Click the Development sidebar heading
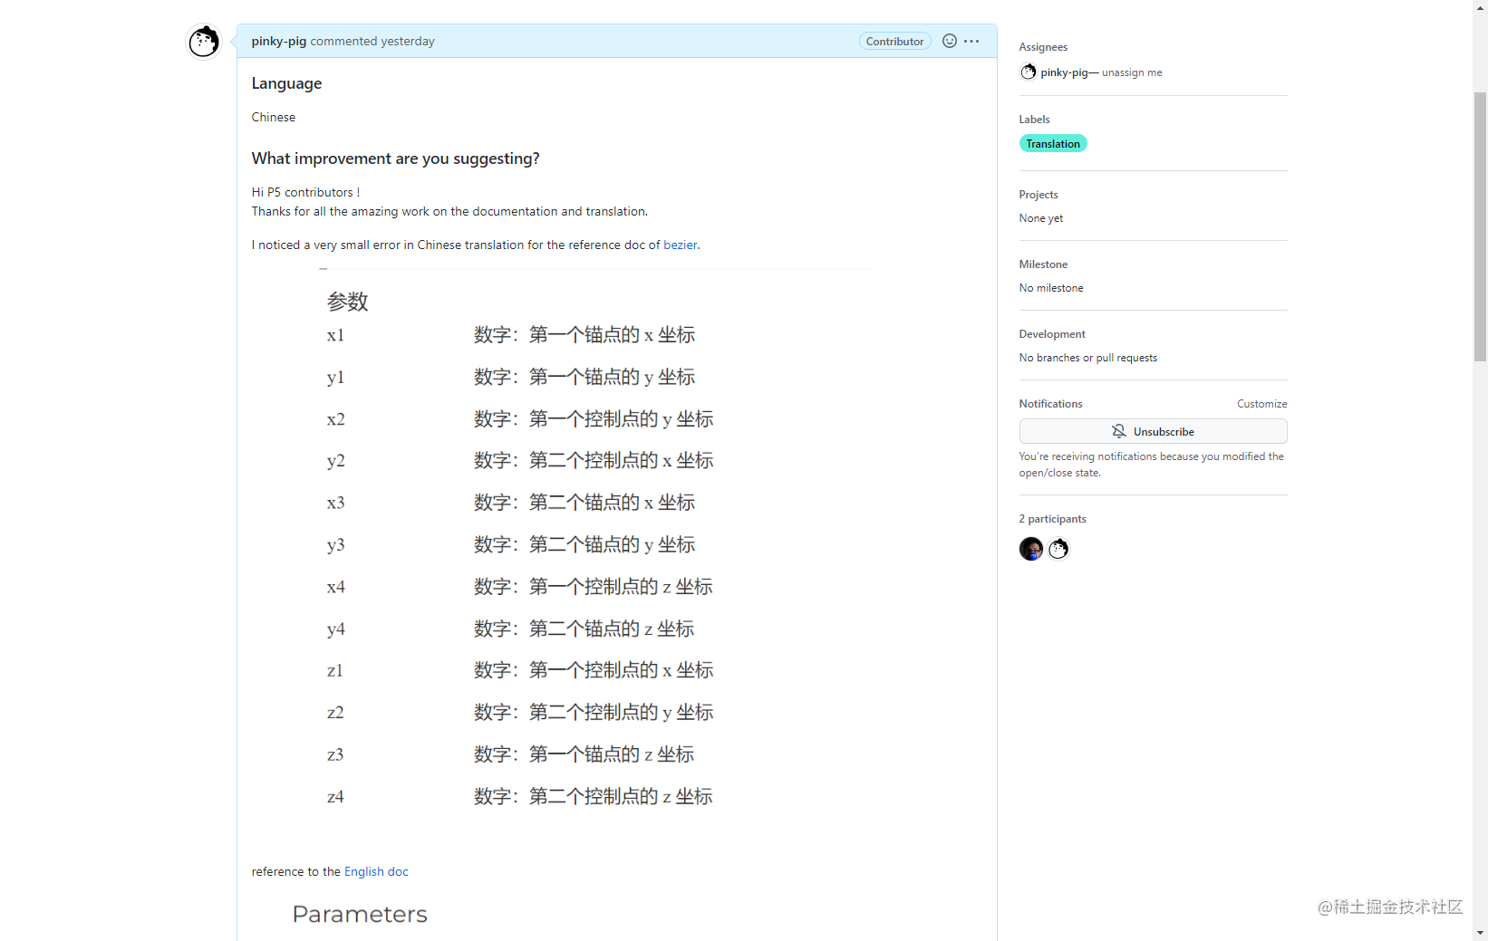Screen dimensions: 1488x941 pos(1052,334)
